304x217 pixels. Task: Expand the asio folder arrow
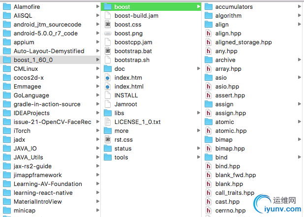tap(300, 77)
